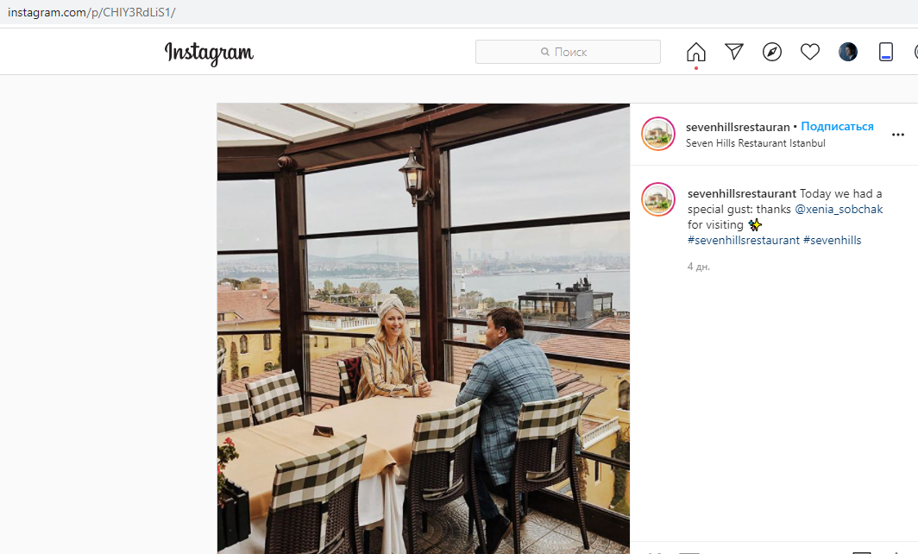Open the three-dot post options menu
Image resolution: width=918 pixels, height=554 pixels.
pos(898,135)
